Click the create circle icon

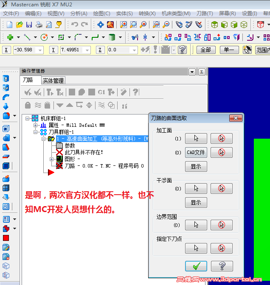pyautogui.click(x=44, y=37)
